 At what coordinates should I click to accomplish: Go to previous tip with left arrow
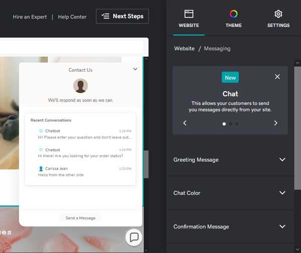click(185, 123)
